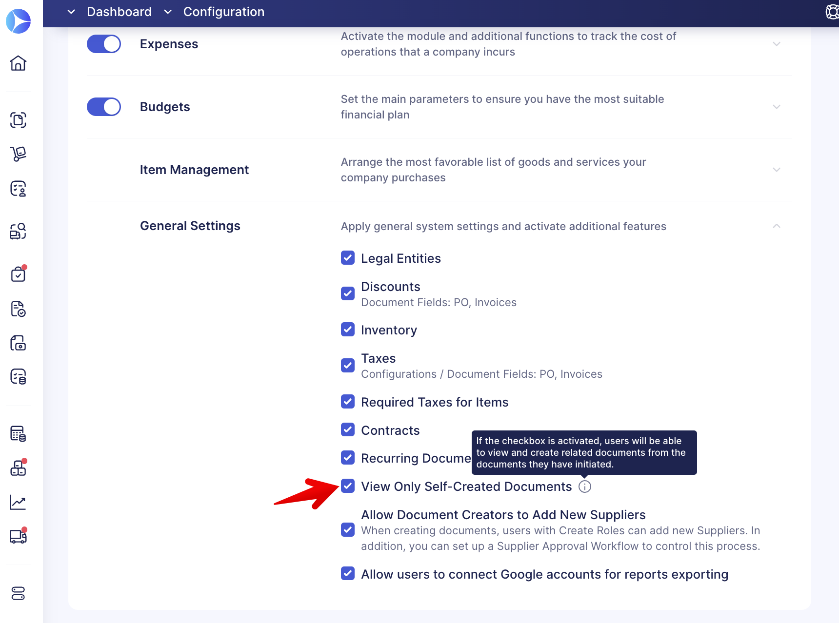Open the toggle-switches settings icon in sidebar
The height and width of the screenshot is (623, 839).
click(18, 593)
